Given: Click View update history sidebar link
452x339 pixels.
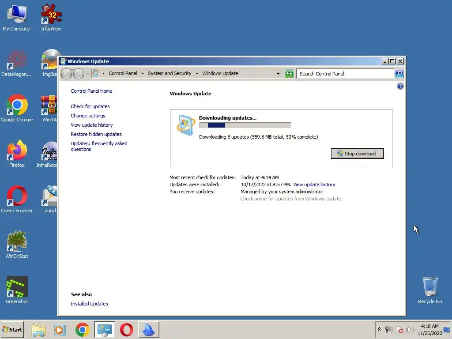Looking at the screenshot, I should coord(92,125).
